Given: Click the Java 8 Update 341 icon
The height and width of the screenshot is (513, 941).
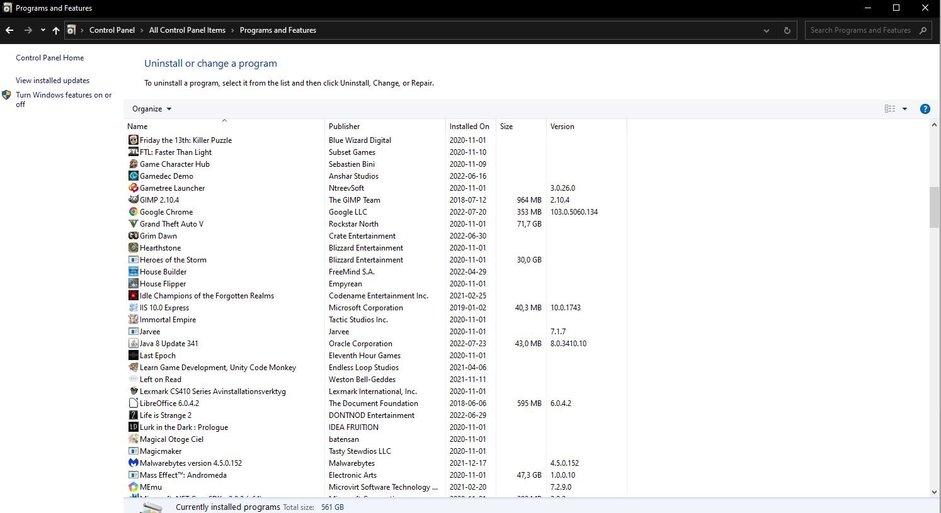Looking at the screenshot, I should click(x=133, y=343).
